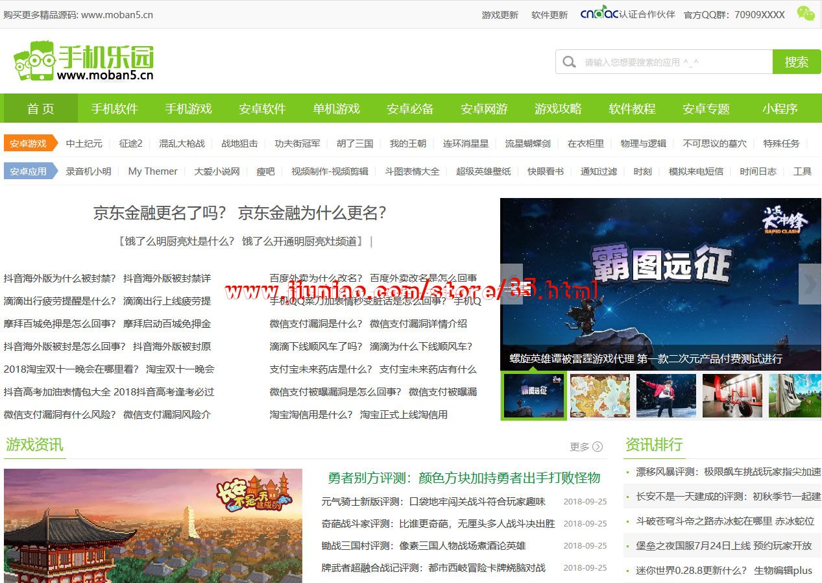This screenshot has width=822, height=583.
Task: Open 我的王朝 game link
Action: (407, 143)
